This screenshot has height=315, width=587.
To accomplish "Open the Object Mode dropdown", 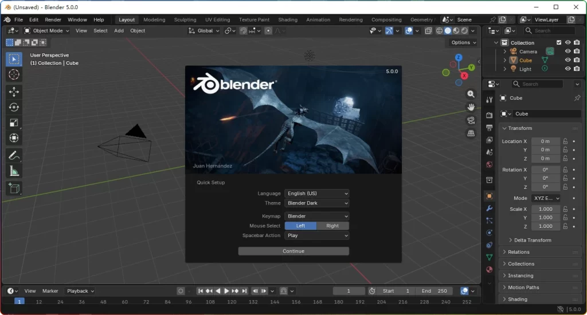I will (x=47, y=31).
